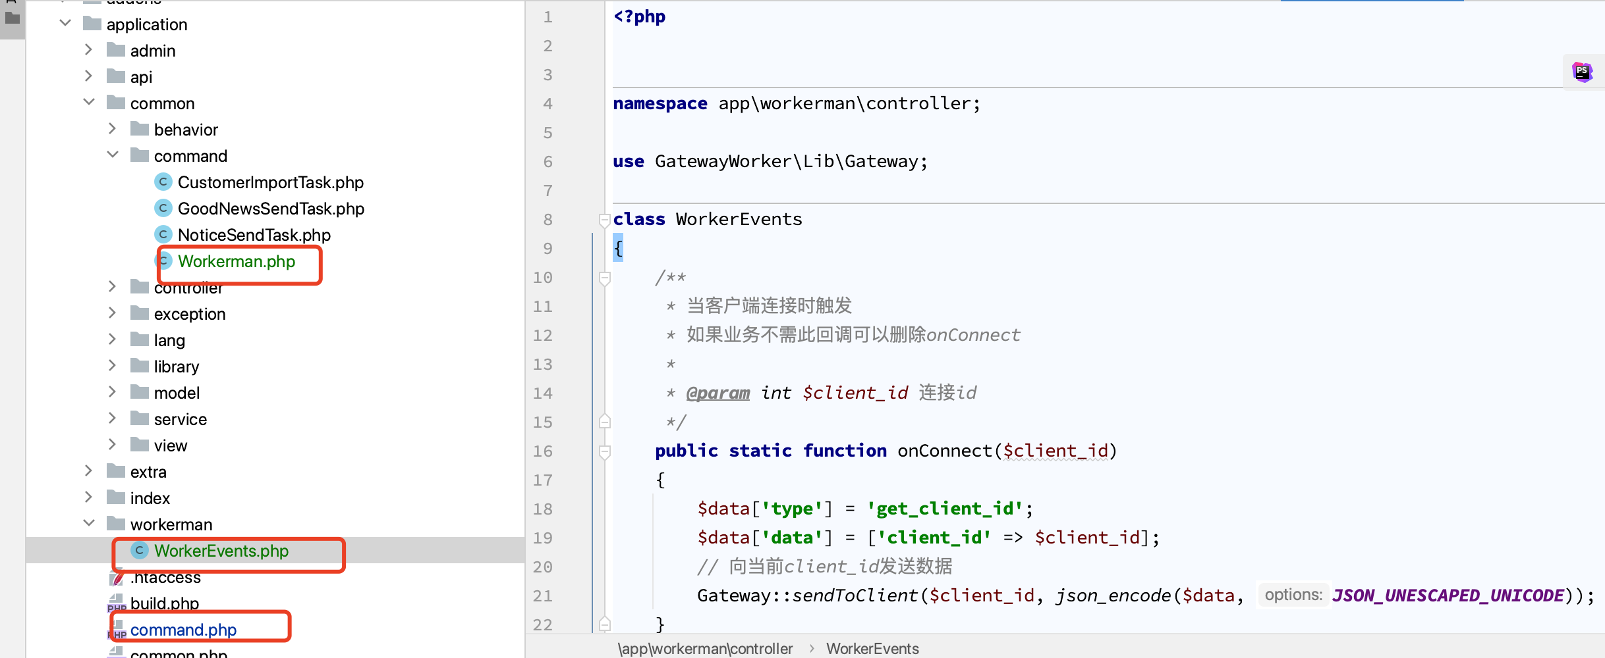Collapse the common folder
1605x658 pixels.
[89, 102]
